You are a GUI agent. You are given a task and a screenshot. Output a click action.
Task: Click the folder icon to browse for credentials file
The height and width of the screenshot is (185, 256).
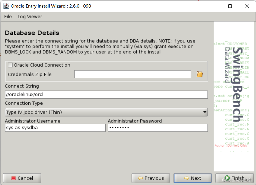[199, 74]
